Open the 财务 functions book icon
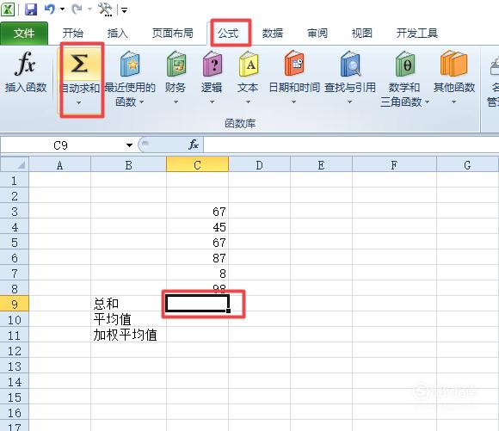The height and width of the screenshot is (431, 499). pos(176,64)
